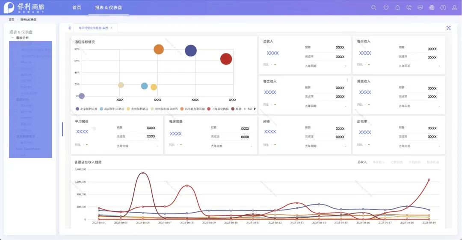Screen dimensions: 462x240
Task: Click 其他收入 card title
Action: (364, 81)
